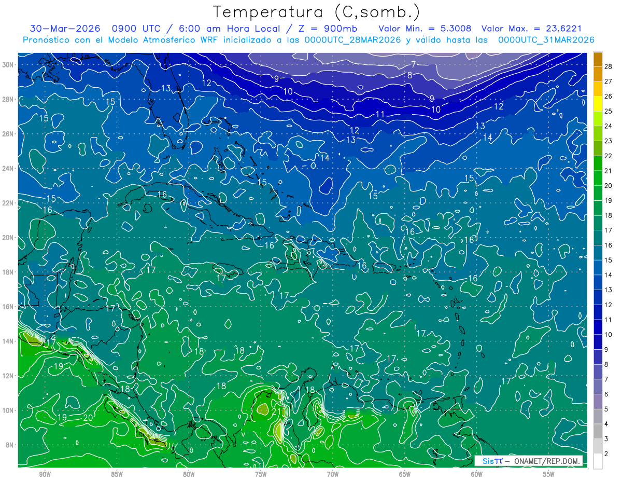Click the ONAMET/REP.DOM. watermark label
This screenshot has width=622, height=481.
pyautogui.click(x=548, y=461)
